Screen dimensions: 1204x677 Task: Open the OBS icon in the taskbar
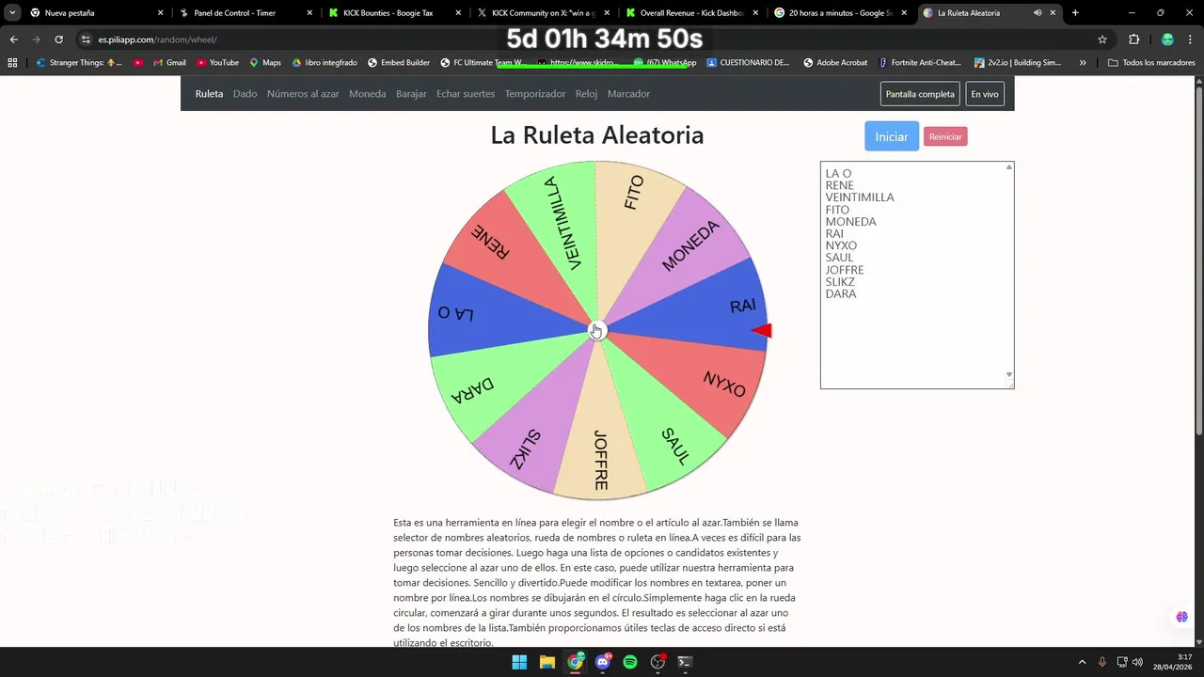658,662
